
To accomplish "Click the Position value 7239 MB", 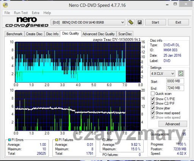I will (x=180, y=149).
